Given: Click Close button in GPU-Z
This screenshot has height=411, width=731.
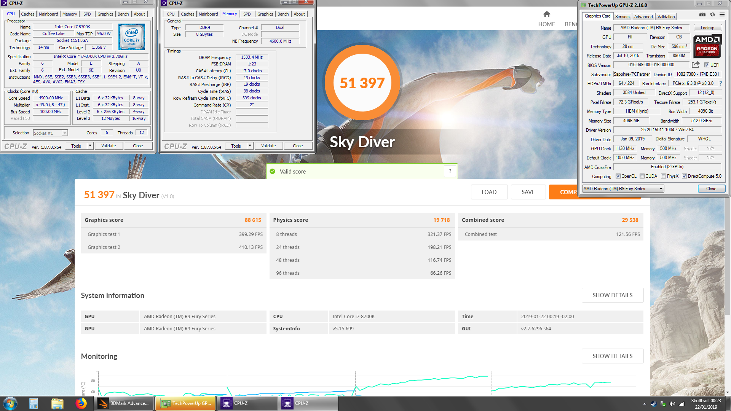Looking at the screenshot, I should coord(711,189).
